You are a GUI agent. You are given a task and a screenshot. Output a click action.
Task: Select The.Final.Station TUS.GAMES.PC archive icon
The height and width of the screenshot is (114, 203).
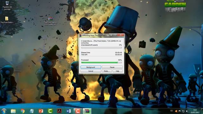pyautogui.click(x=50, y=21)
